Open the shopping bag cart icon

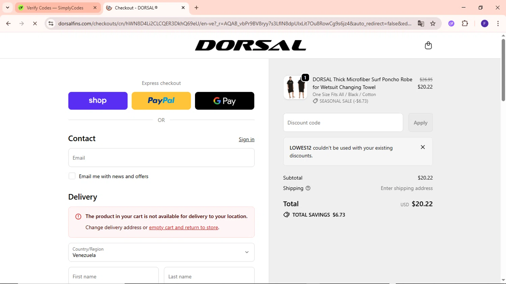pos(428,45)
